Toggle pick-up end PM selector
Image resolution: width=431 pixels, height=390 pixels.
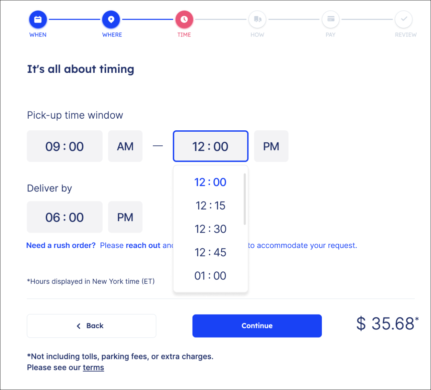pos(271,146)
